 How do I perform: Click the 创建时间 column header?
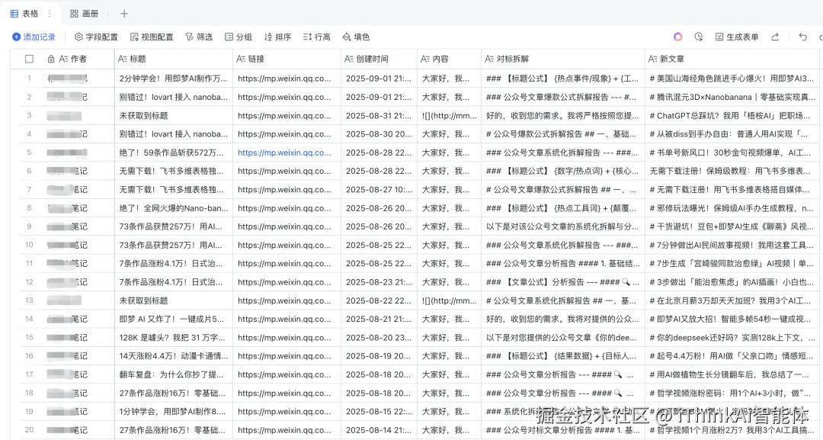click(x=379, y=59)
